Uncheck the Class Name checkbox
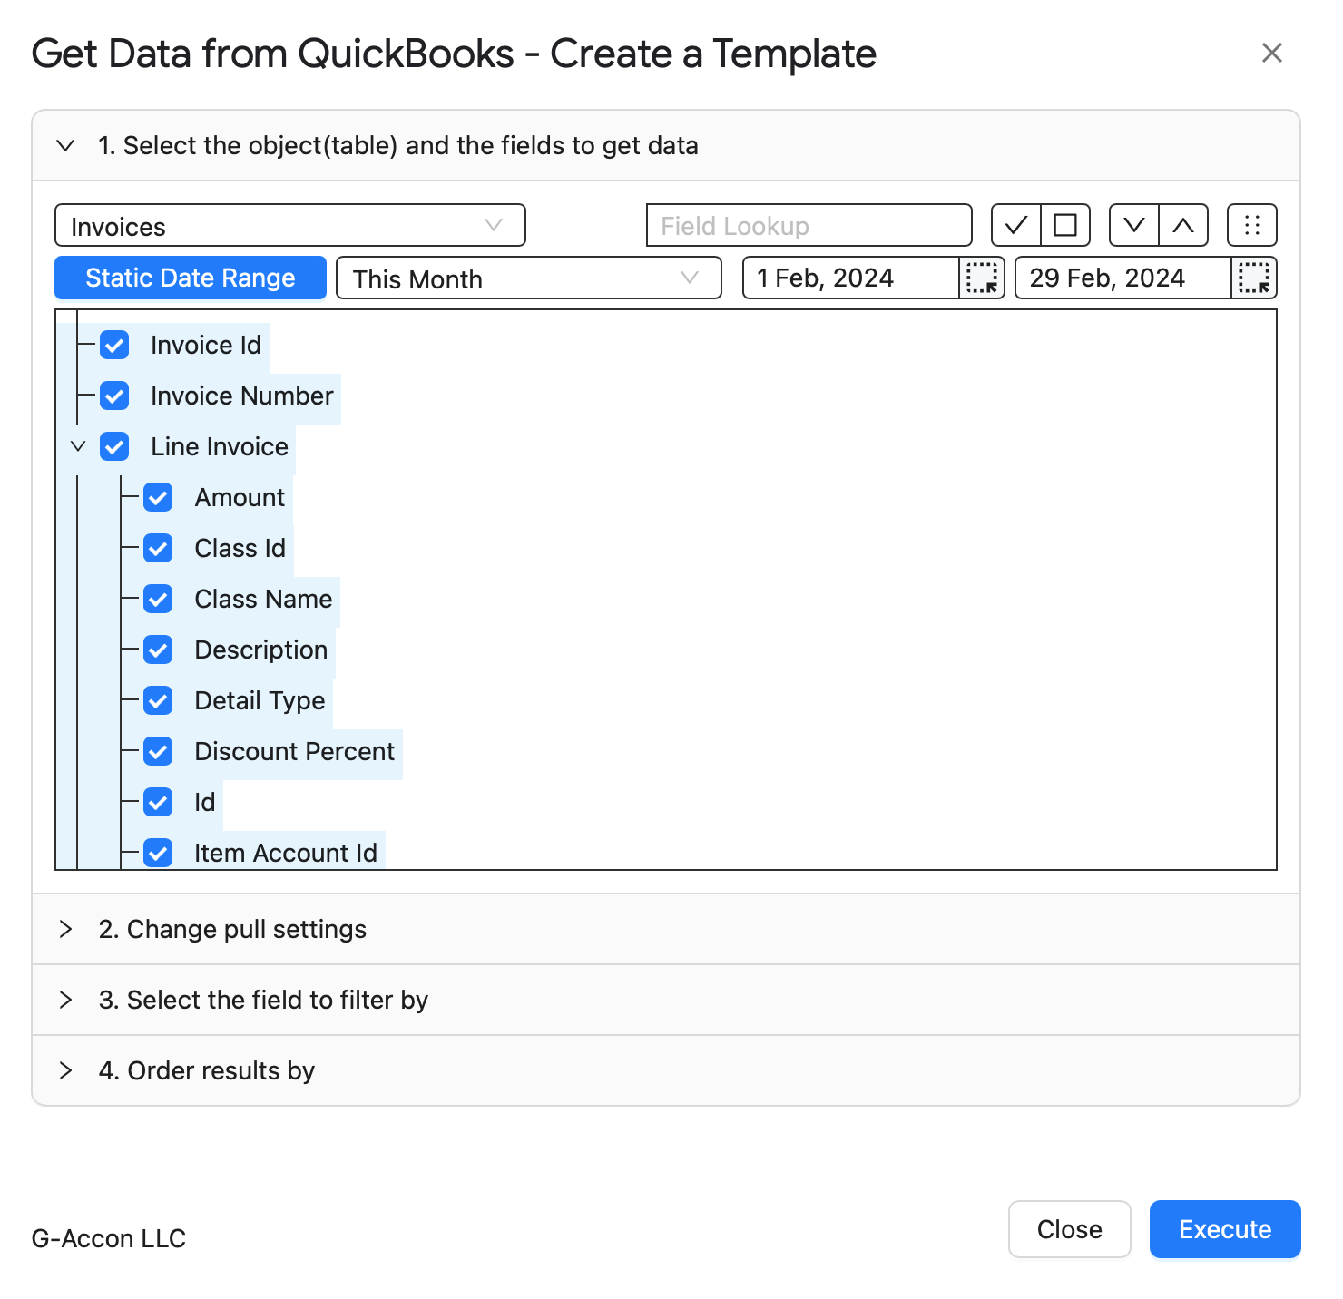This screenshot has width=1343, height=1299. pos(158,599)
